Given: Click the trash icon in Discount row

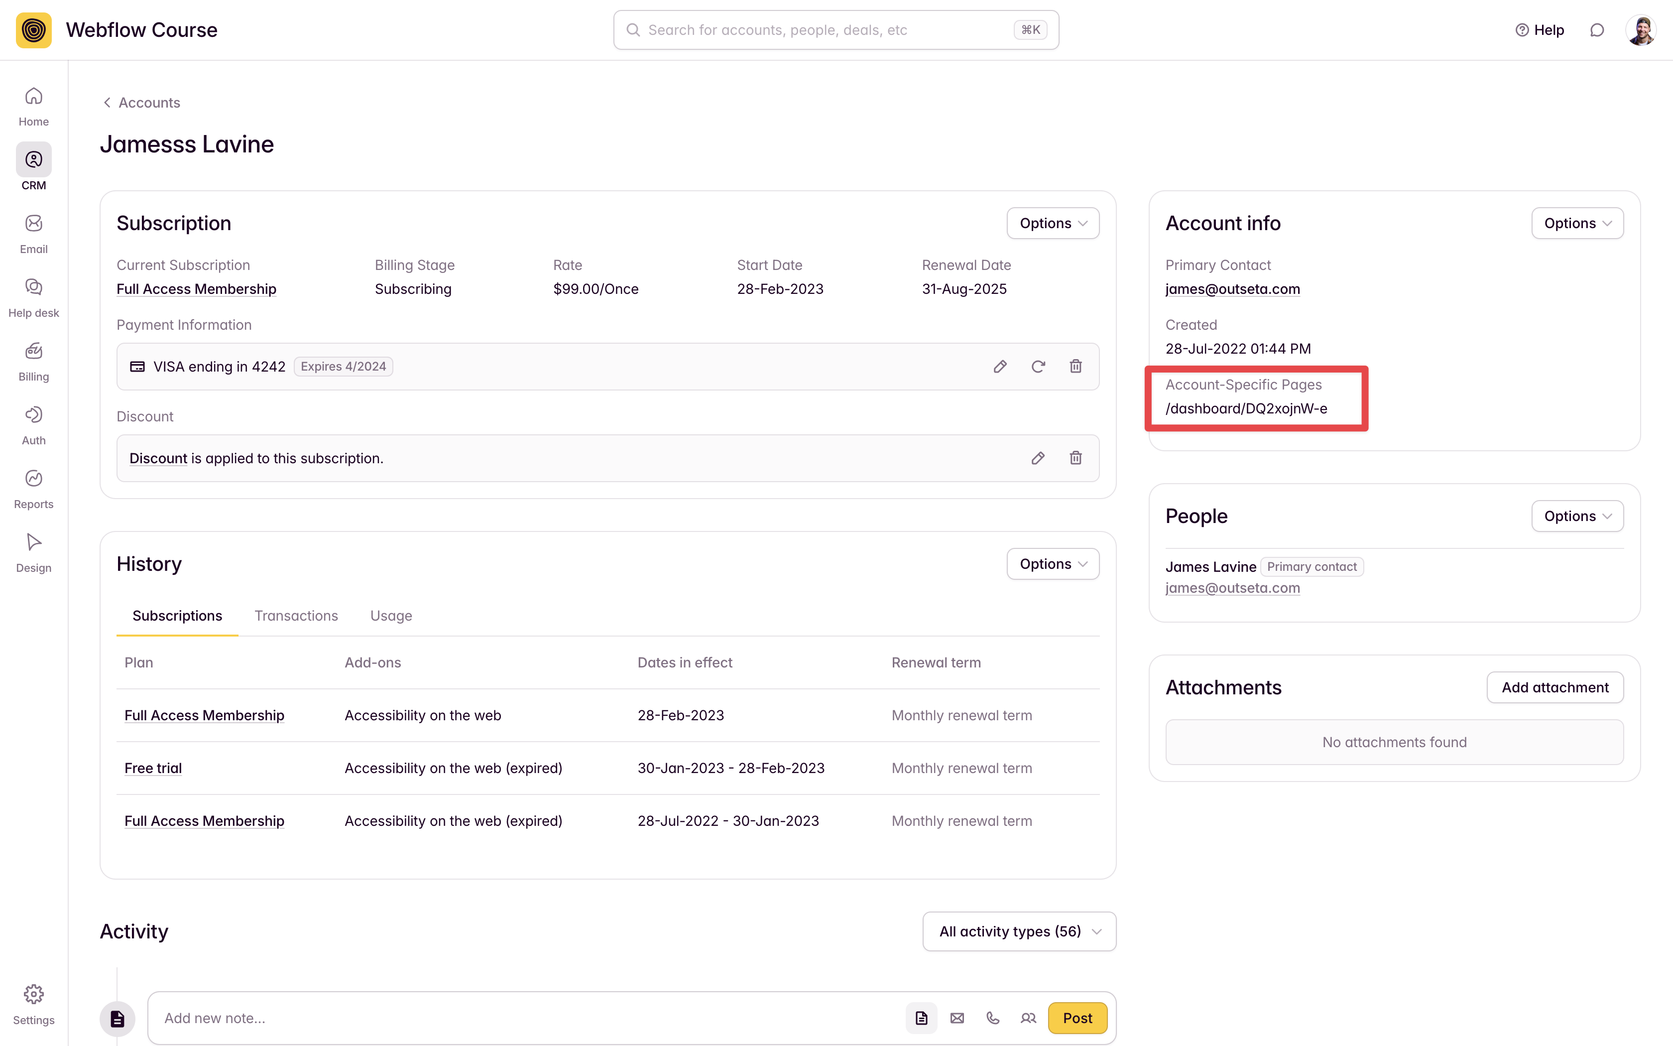Looking at the screenshot, I should (x=1075, y=458).
